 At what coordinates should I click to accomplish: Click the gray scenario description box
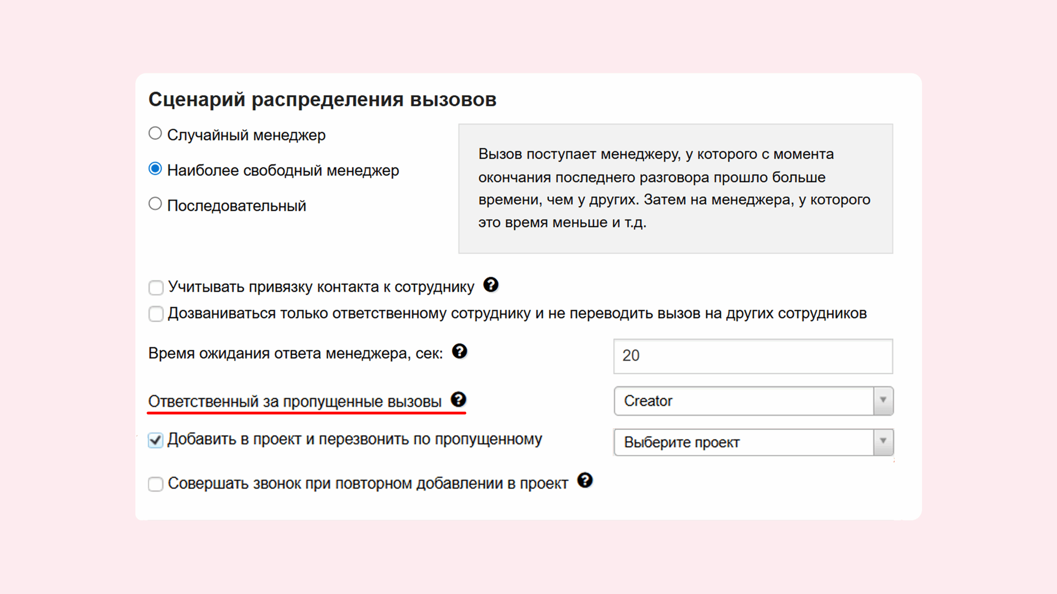675,189
